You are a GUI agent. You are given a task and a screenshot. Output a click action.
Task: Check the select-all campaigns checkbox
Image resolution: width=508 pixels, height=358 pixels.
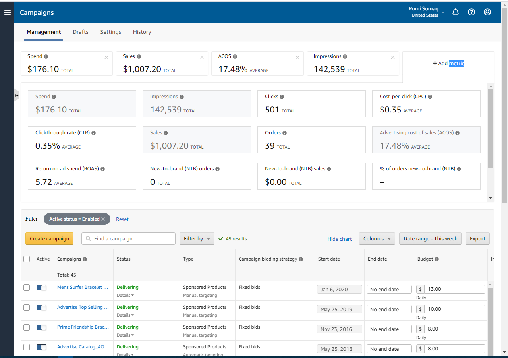[x=27, y=259]
